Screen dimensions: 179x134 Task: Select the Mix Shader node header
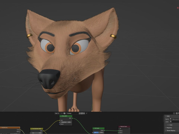(x=98, y=128)
